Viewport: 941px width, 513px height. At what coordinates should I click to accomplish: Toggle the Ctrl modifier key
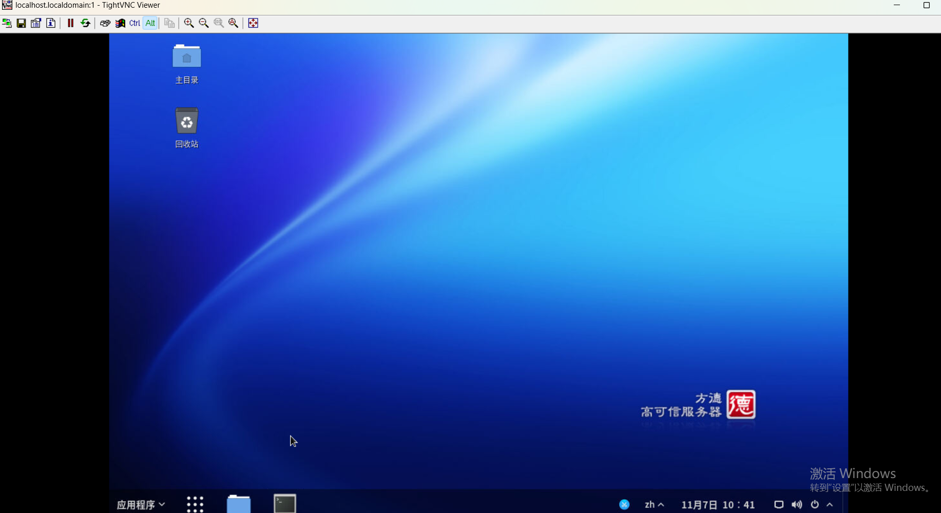tap(134, 23)
